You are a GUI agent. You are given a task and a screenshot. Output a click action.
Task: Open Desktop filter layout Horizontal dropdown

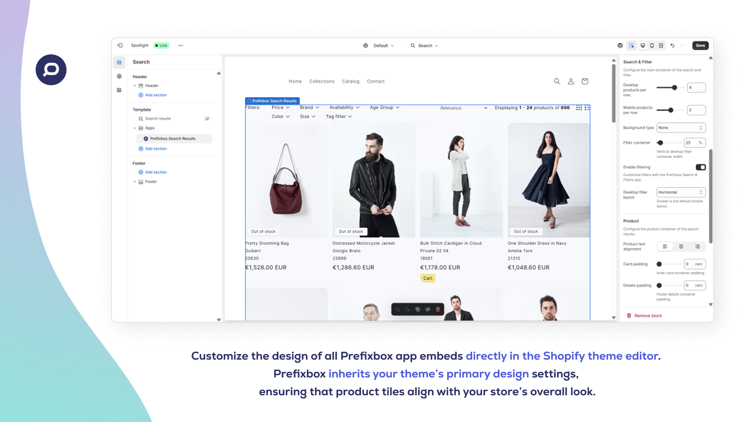pos(681,192)
